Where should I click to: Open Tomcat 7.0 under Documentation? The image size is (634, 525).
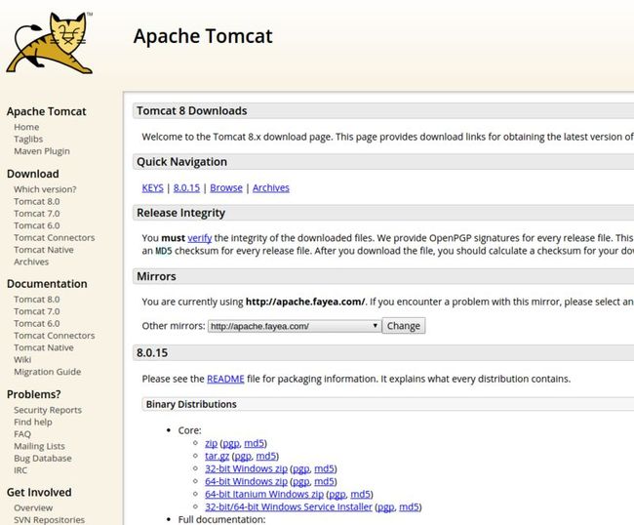click(36, 311)
